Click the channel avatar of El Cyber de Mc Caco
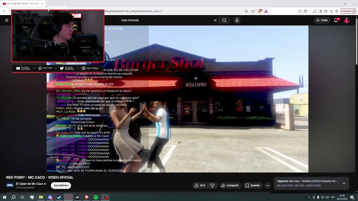This screenshot has width=358, height=201. [10, 185]
